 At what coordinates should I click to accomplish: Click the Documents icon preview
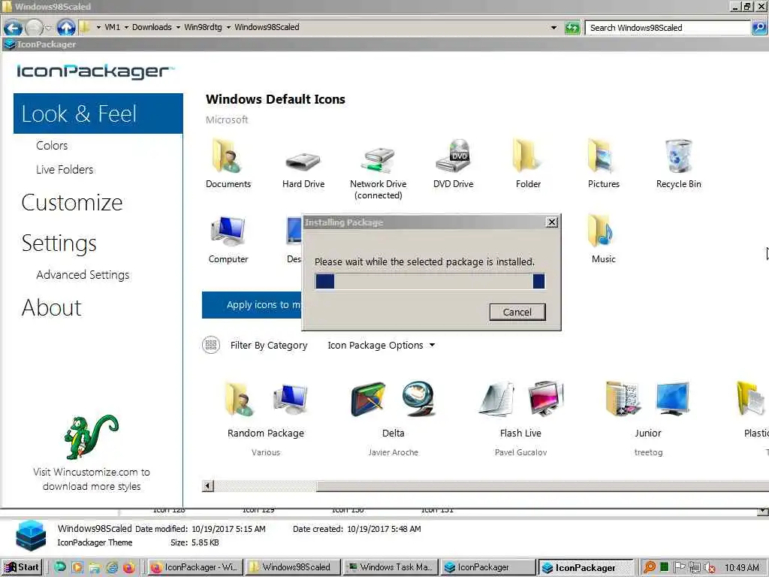point(228,156)
